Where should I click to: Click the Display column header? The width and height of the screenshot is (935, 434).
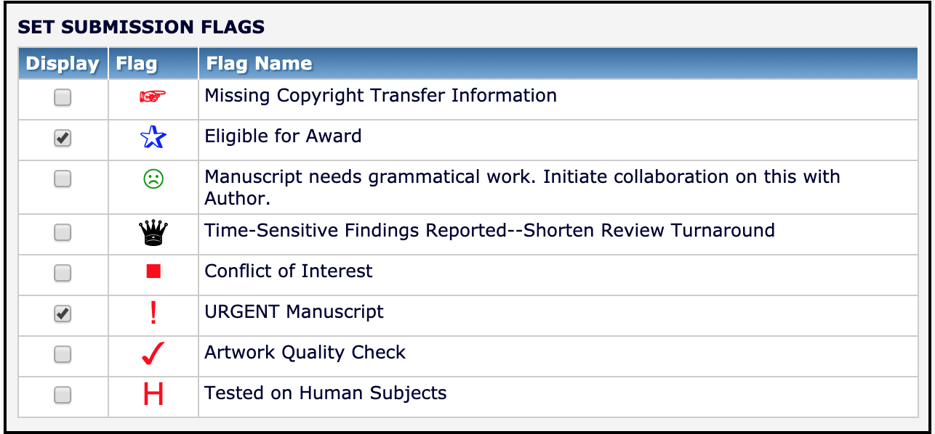(63, 64)
